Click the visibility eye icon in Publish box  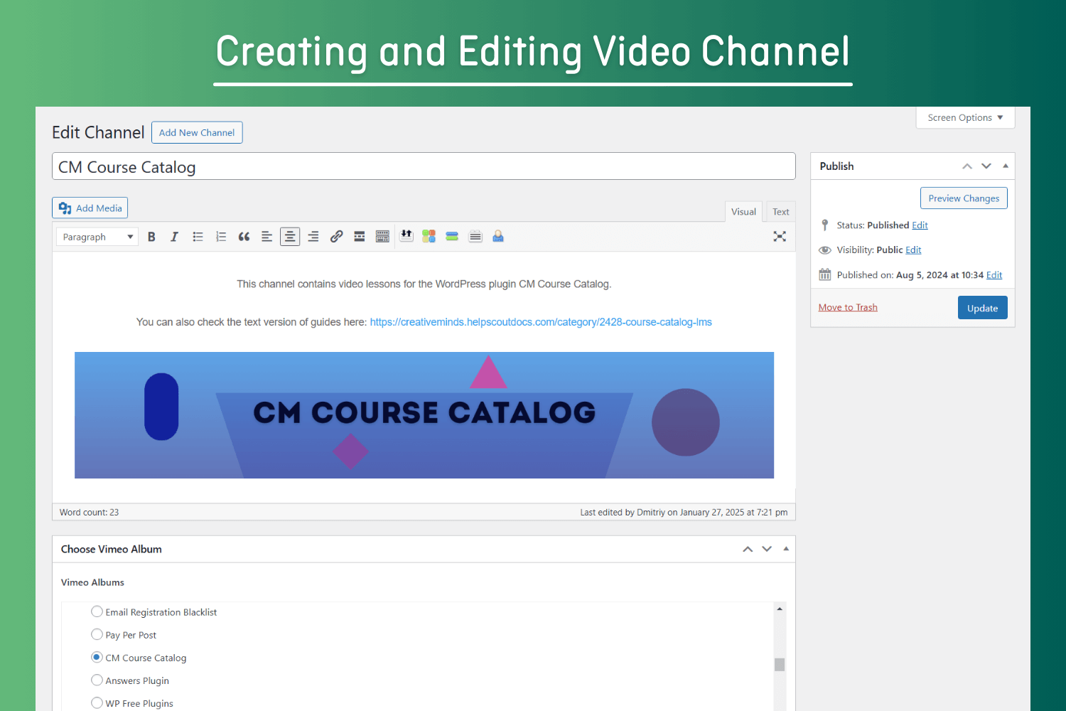[825, 250]
